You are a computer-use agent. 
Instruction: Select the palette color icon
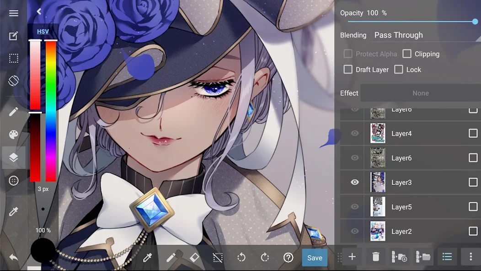[x=14, y=134]
